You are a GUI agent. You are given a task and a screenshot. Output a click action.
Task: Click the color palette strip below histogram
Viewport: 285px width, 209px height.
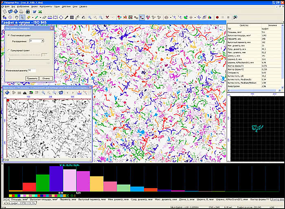pyautogui.click(x=37, y=196)
